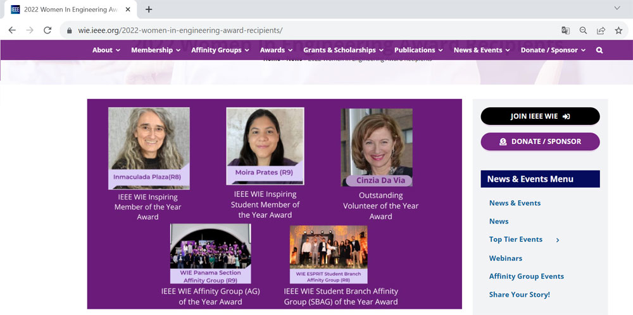Open the Webinars sidebar link
633x315 pixels.
tap(505, 258)
